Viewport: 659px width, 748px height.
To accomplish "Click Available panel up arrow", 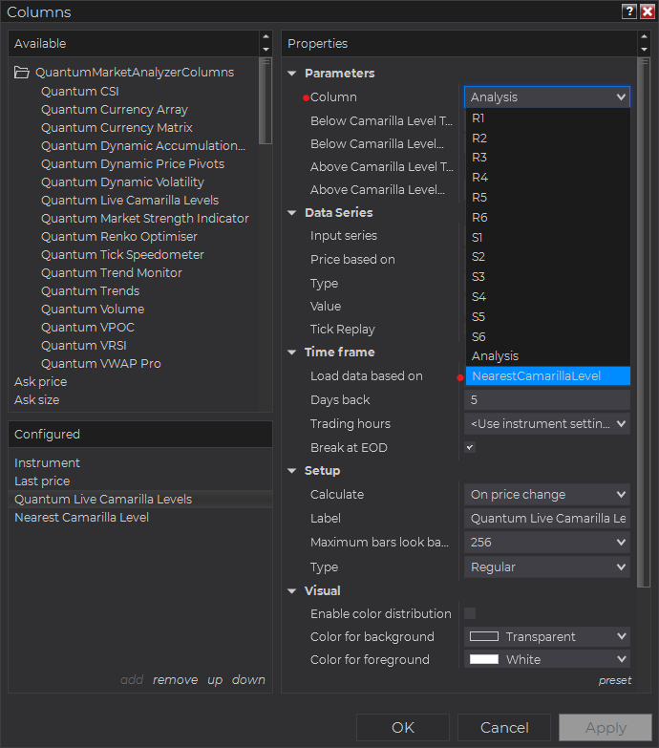I will [266, 36].
